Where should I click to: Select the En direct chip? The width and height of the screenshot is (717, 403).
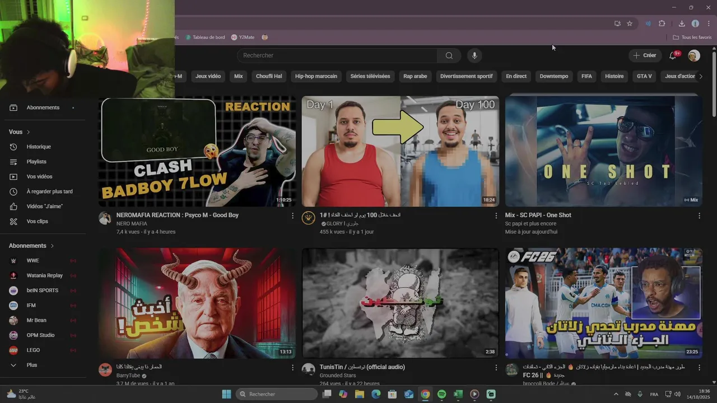coord(516,76)
